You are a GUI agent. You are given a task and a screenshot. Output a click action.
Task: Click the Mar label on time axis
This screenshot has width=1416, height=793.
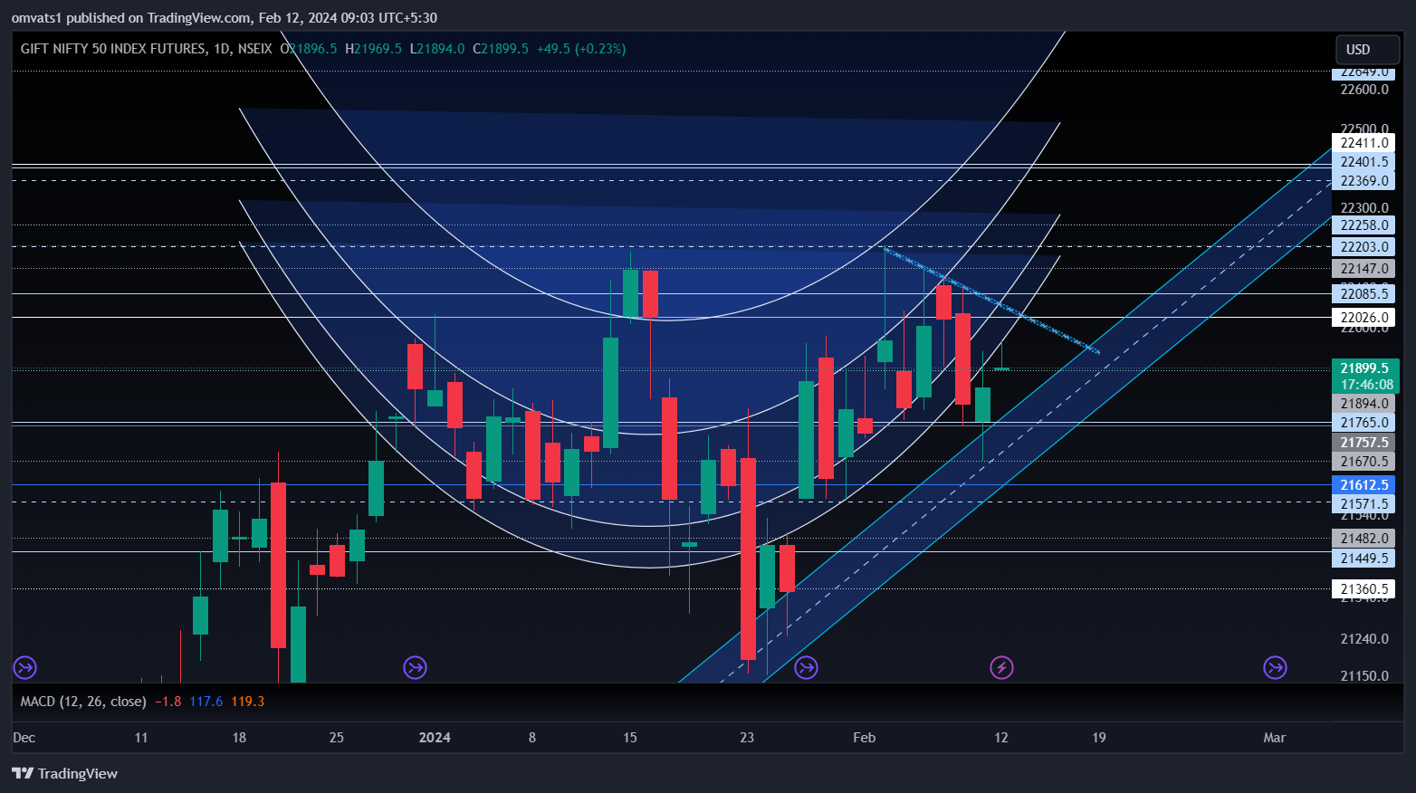pos(1275,738)
